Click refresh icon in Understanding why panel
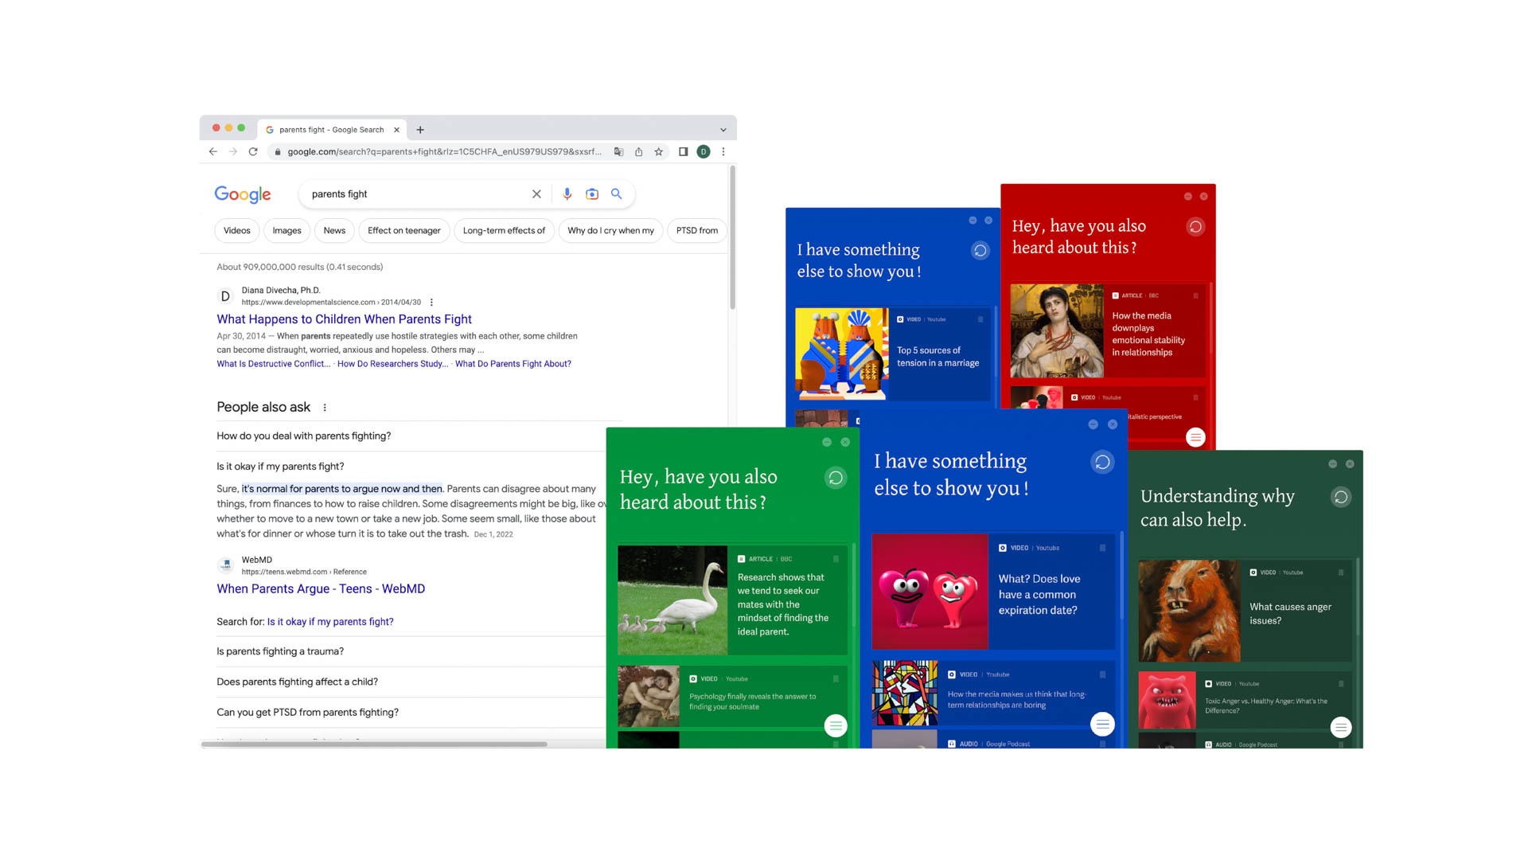 1341,497
